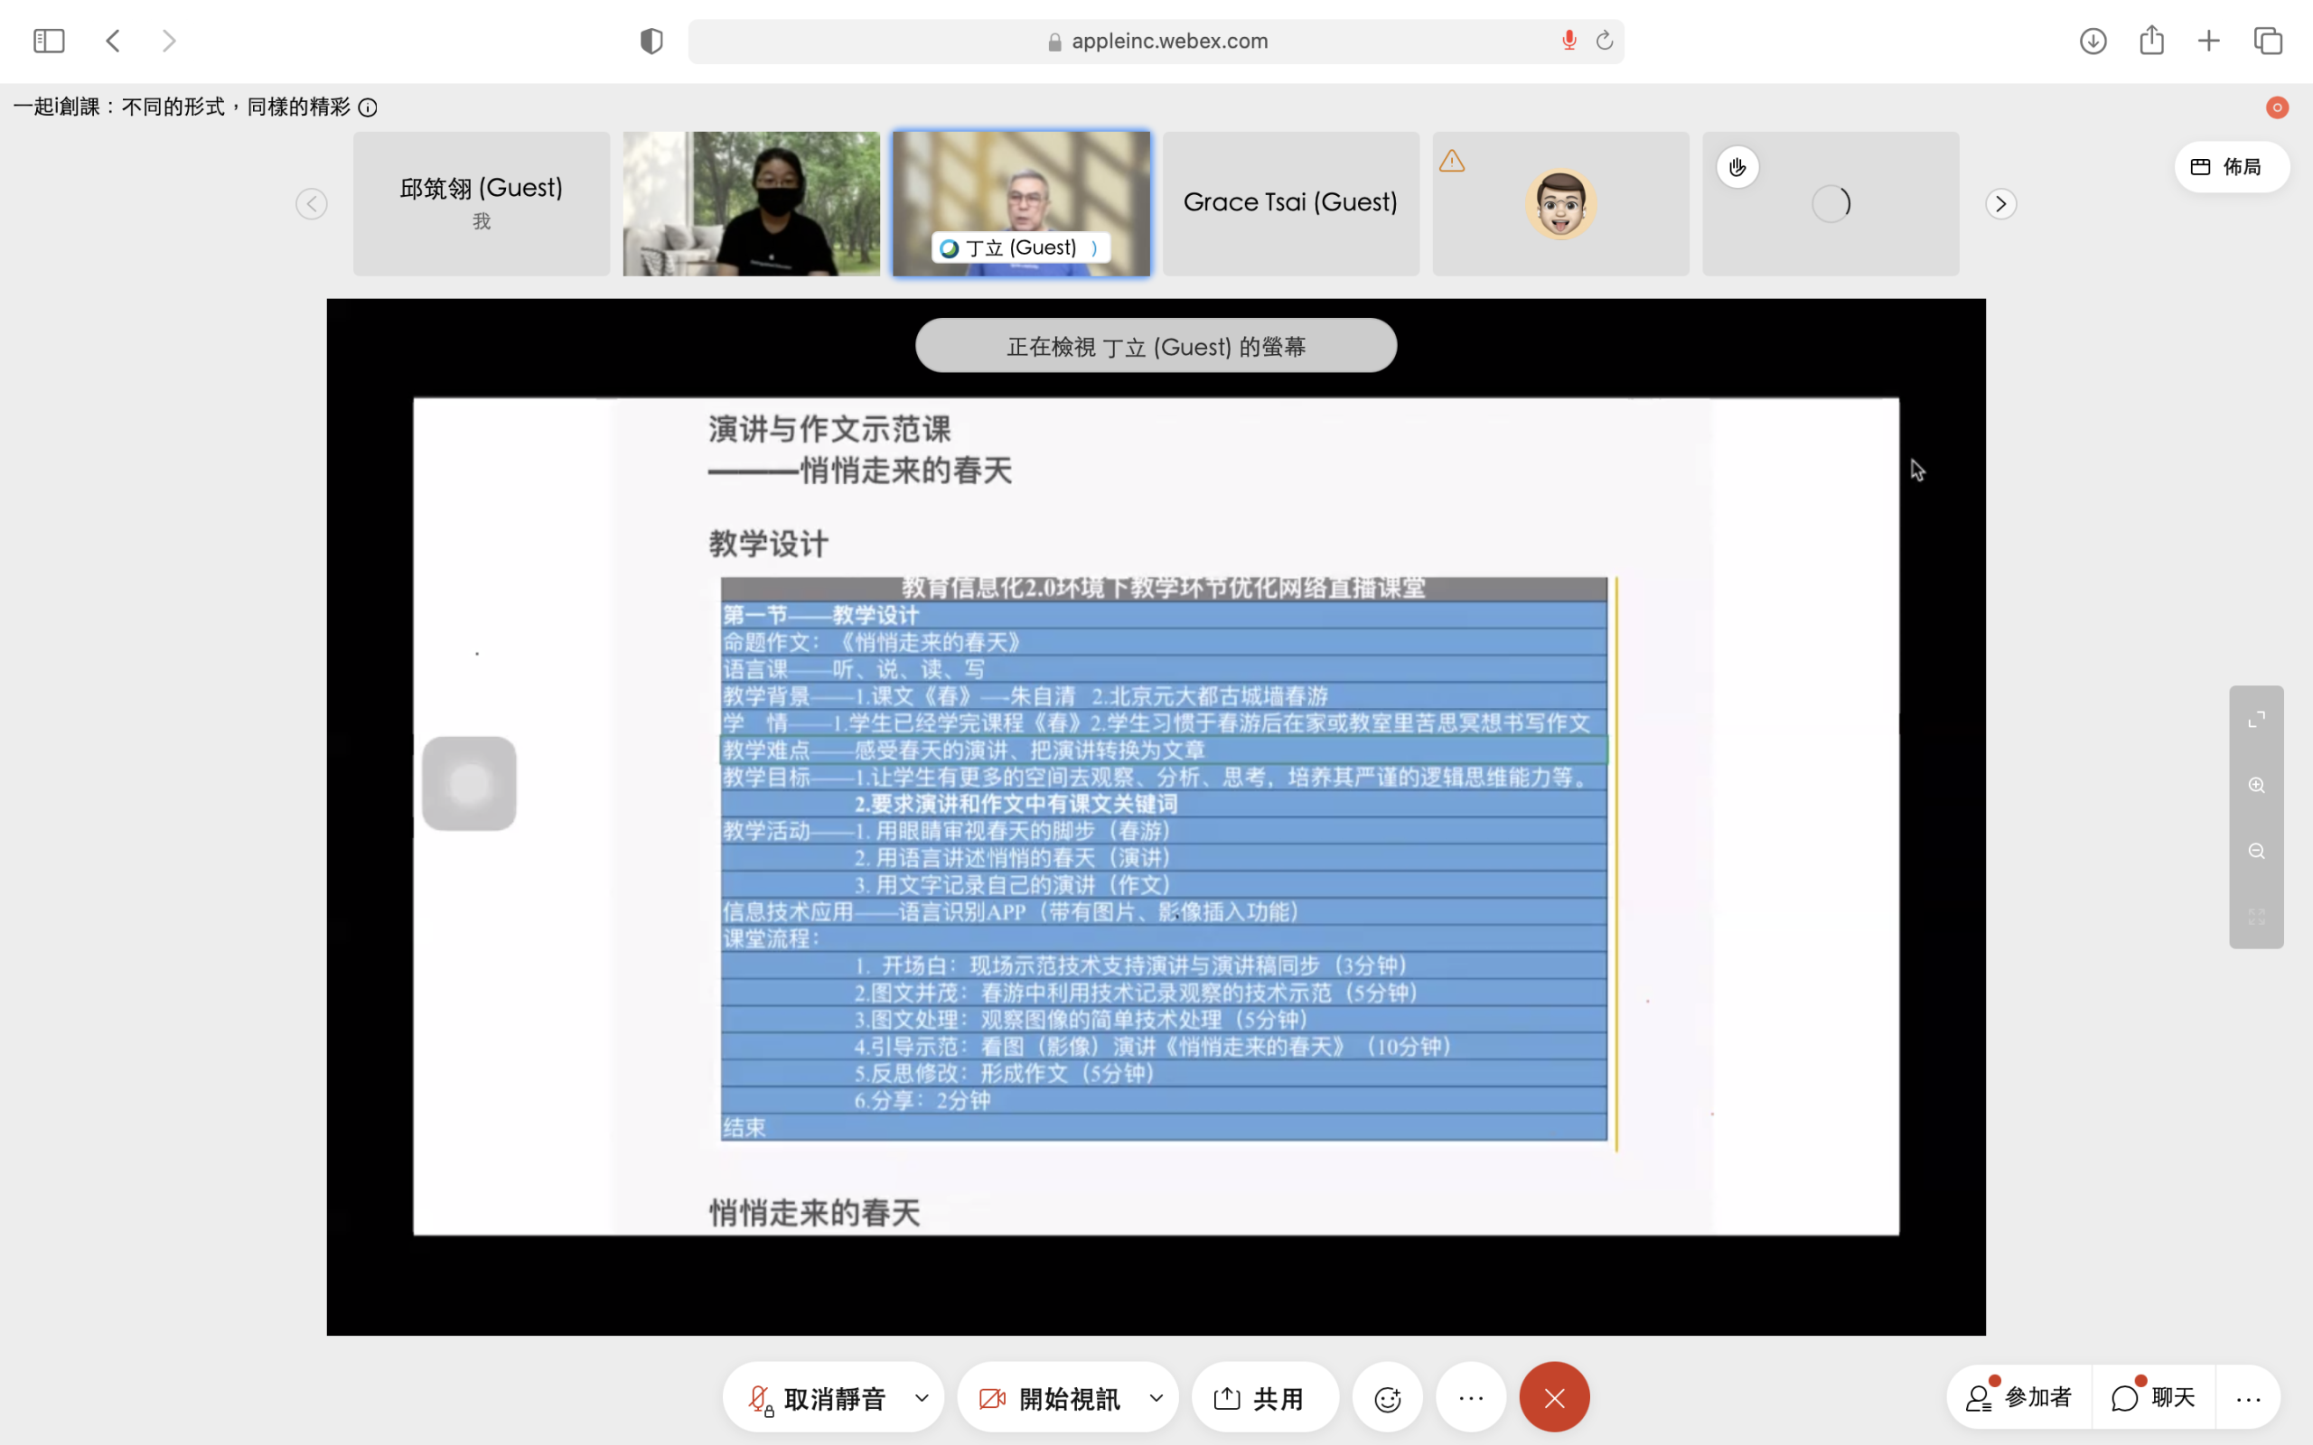This screenshot has width=2313, height=1445.
Task: Open Safari downloads icon
Action: (x=2093, y=42)
